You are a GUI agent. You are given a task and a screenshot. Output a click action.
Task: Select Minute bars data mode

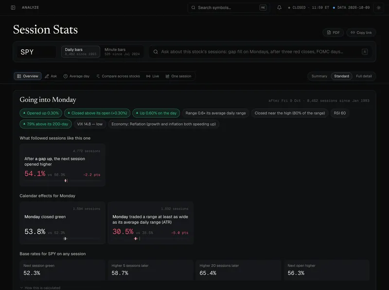(x=122, y=52)
